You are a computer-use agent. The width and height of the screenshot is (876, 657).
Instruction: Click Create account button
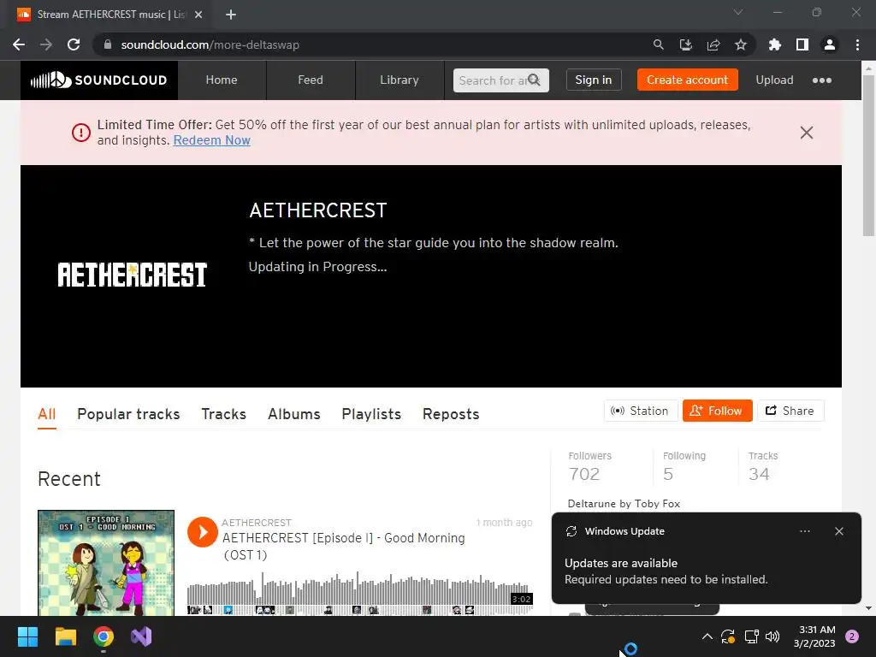687,80
